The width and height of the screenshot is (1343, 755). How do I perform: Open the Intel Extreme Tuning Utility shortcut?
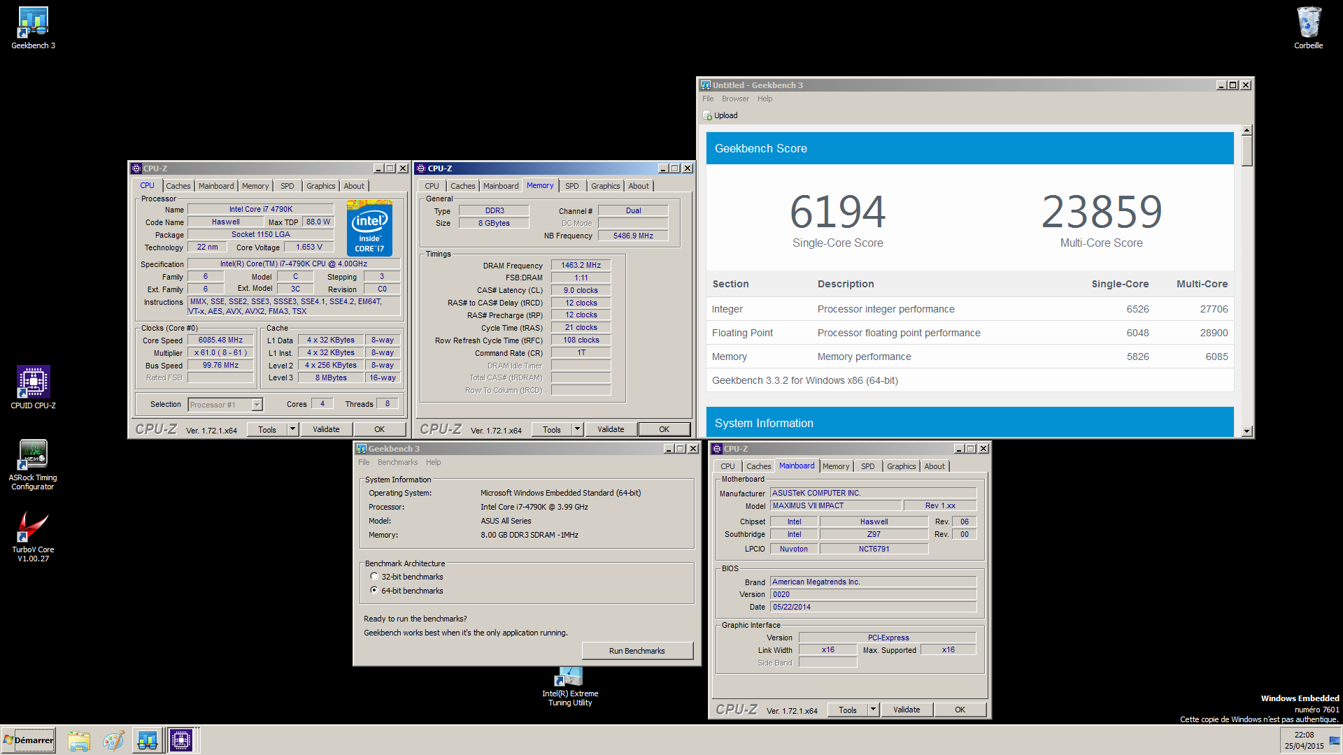tap(570, 686)
